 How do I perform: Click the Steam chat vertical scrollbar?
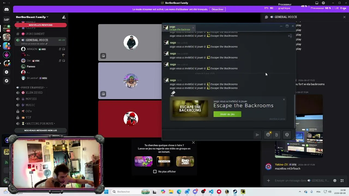point(295,112)
